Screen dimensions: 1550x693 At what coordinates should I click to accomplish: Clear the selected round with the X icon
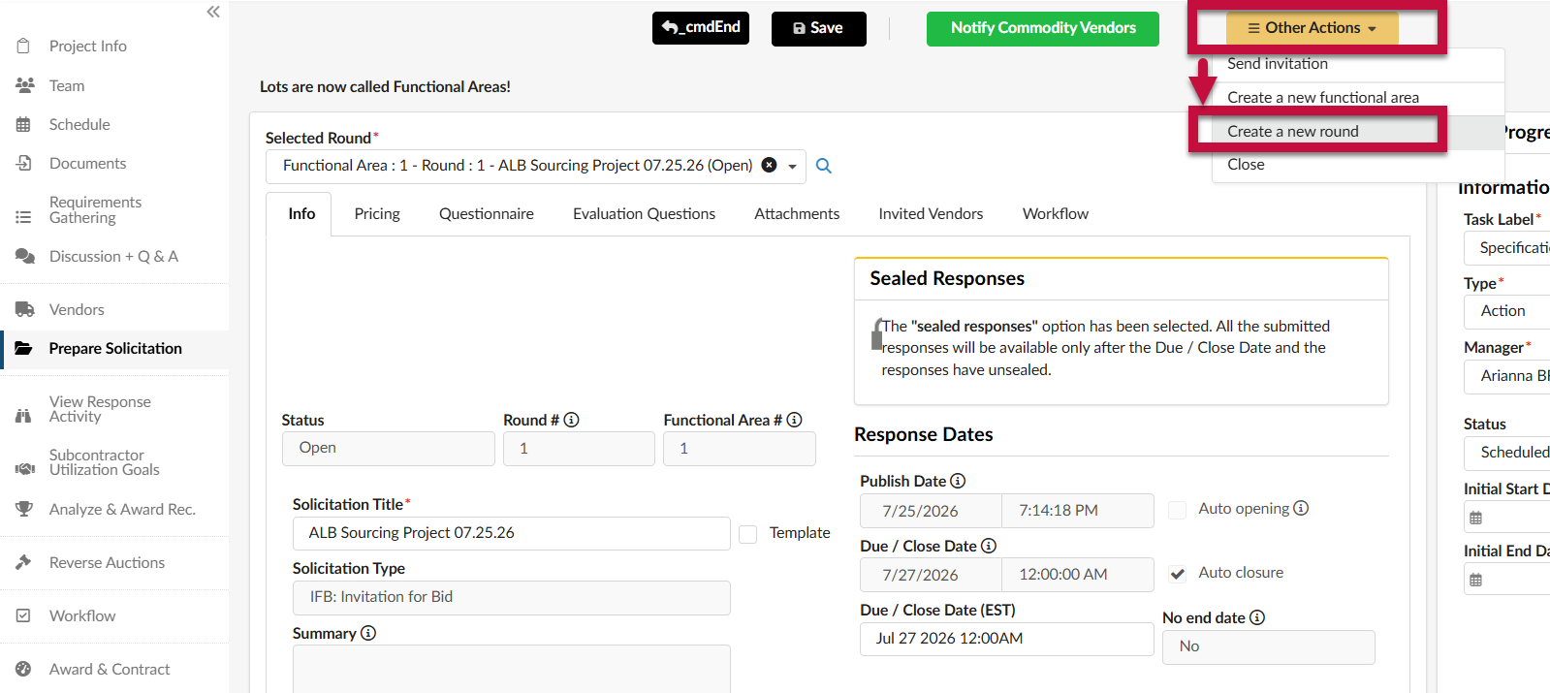pos(769,165)
